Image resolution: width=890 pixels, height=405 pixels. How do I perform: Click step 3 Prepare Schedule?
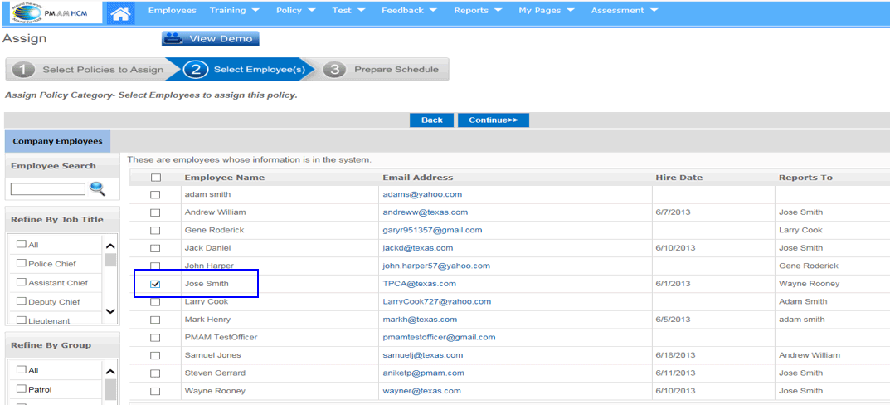pyautogui.click(x=384, y=70)
